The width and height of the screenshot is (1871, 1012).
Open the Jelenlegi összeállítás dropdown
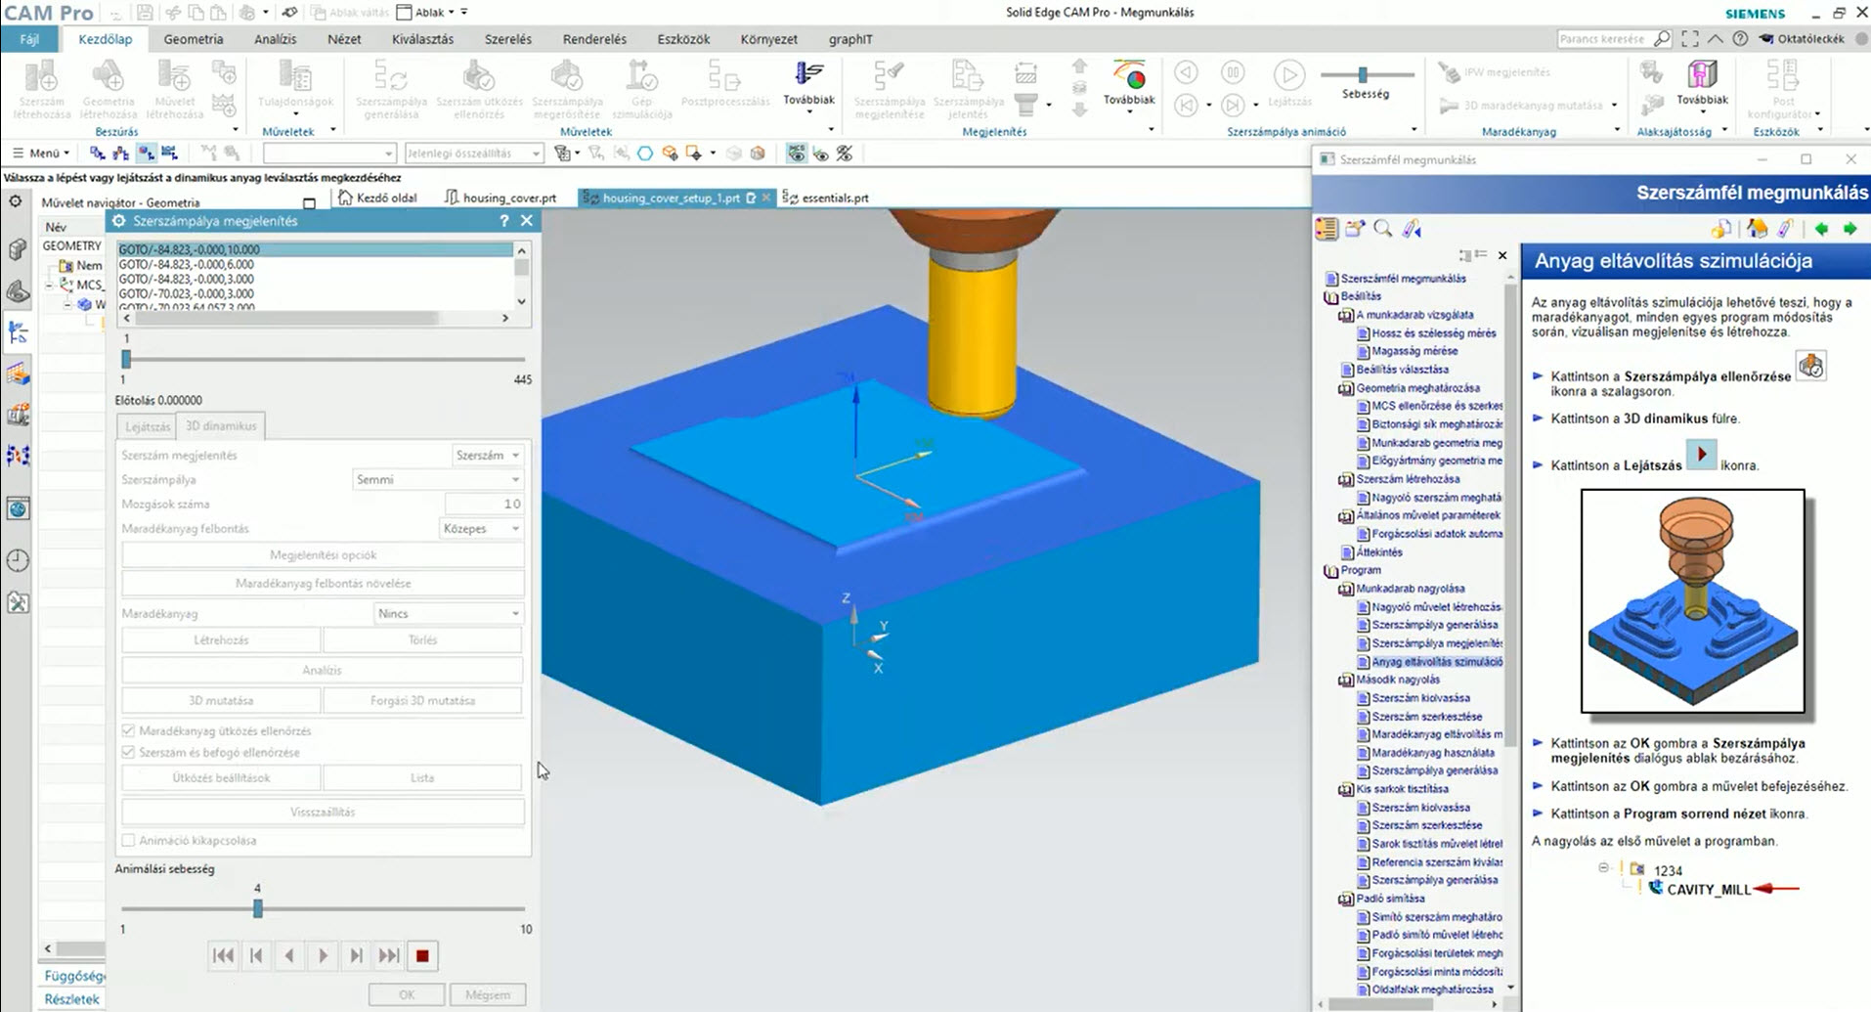pos(473,154)
